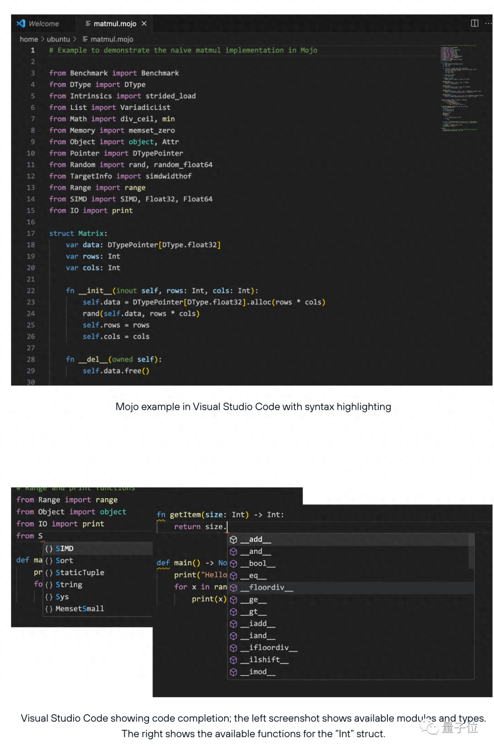The width and height of the screenshot is (494, 749).
Task: Click the home breadcrumb segment
Action: tap(28, 39)
